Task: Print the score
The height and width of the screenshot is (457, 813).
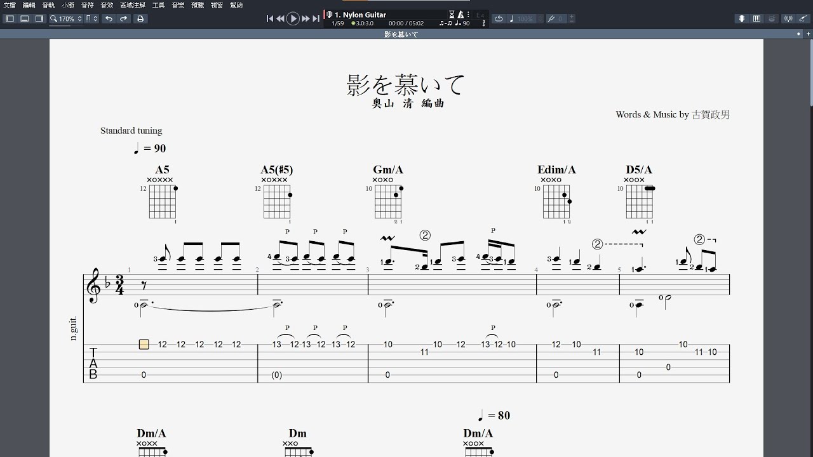Action: pos(140,19)
